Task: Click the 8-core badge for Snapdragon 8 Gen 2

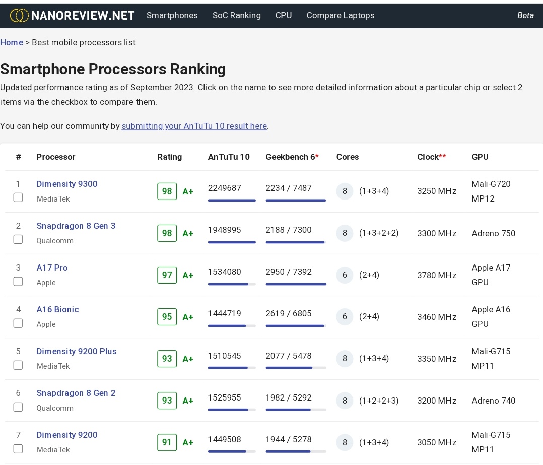Action: pyautogui.click(x=345, y=401)
